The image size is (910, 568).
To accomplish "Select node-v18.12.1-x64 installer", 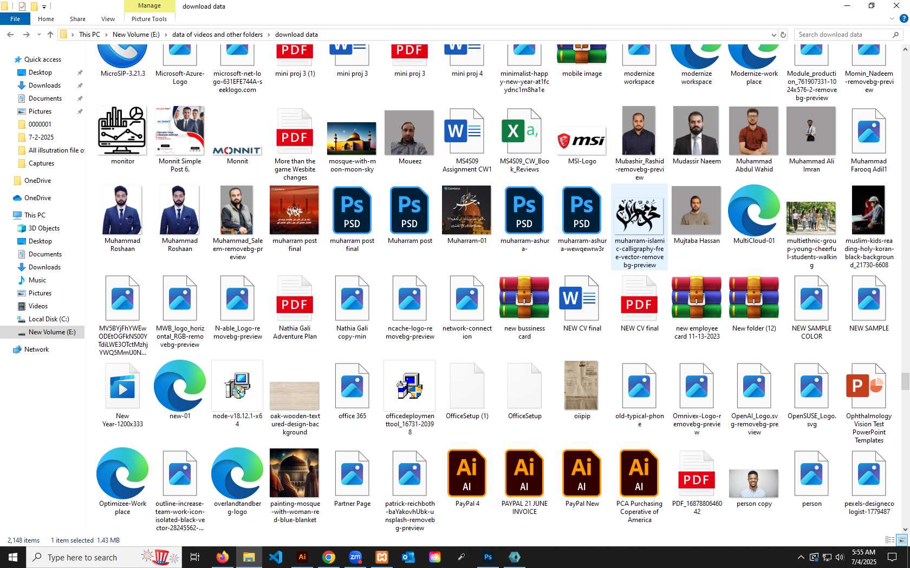I will tap(237, 386).
